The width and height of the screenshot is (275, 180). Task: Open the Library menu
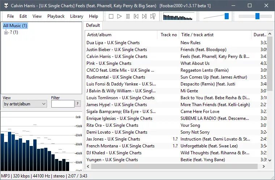click(77, 16)
